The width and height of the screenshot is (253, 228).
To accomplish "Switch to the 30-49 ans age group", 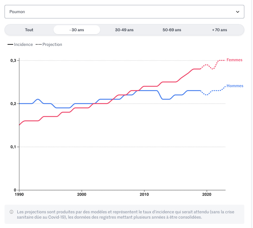I will coord(124,30).
